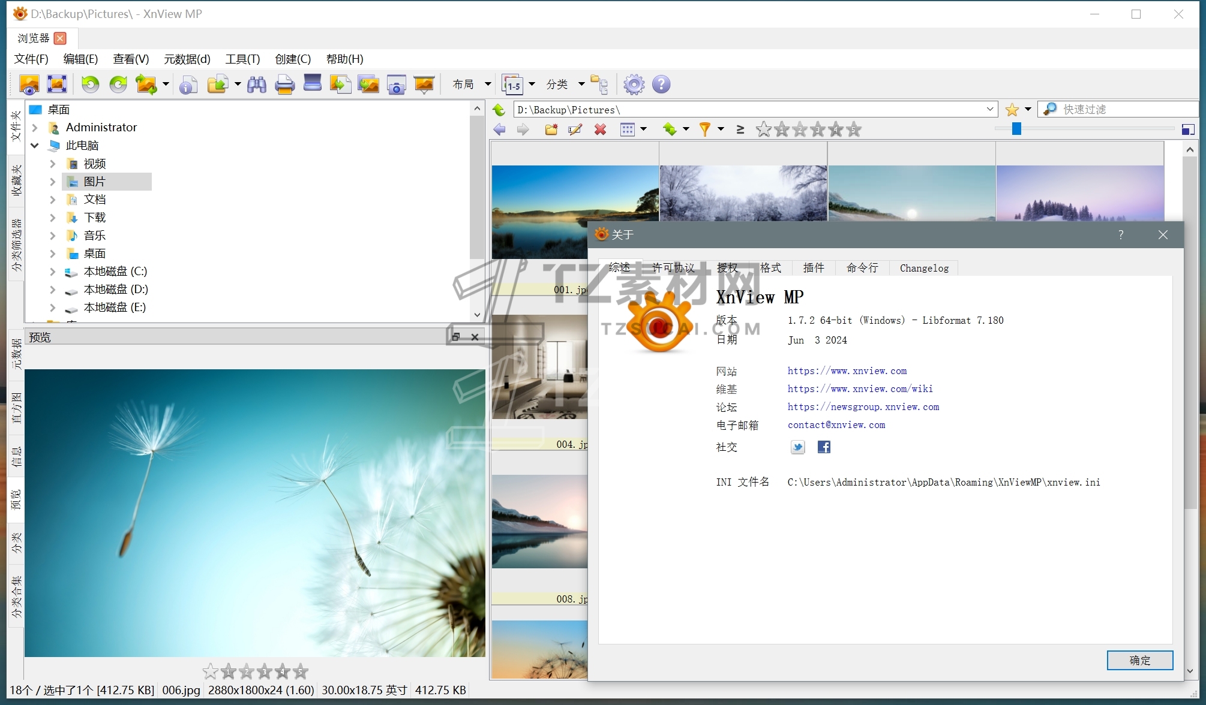Open the xnview wiki link

860,389
